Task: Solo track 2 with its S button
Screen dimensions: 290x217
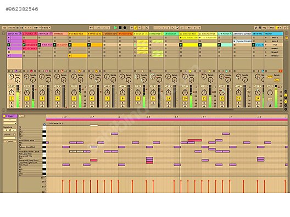Action: coord(27,103)
